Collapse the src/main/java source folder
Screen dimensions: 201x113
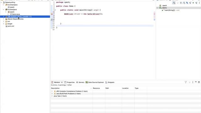(x=3, y=5)
